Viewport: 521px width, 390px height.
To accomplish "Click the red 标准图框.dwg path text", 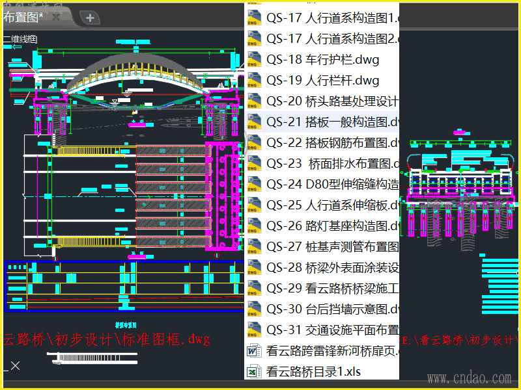I will coord(107,339).
